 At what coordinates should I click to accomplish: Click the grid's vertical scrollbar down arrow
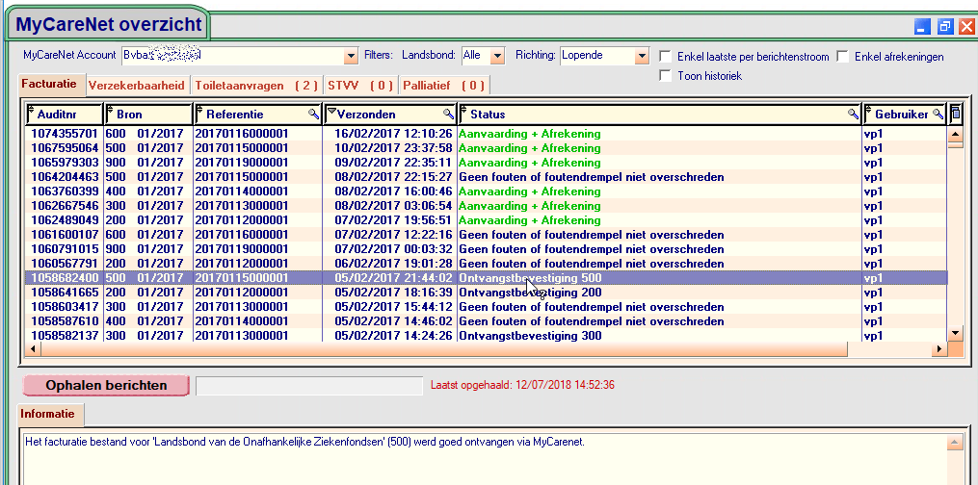tap(955, 333)
